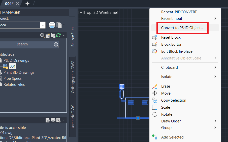This screenshot has width=228, height=142.
Task: Open the current project dropdown
Action: coord(43,25)
